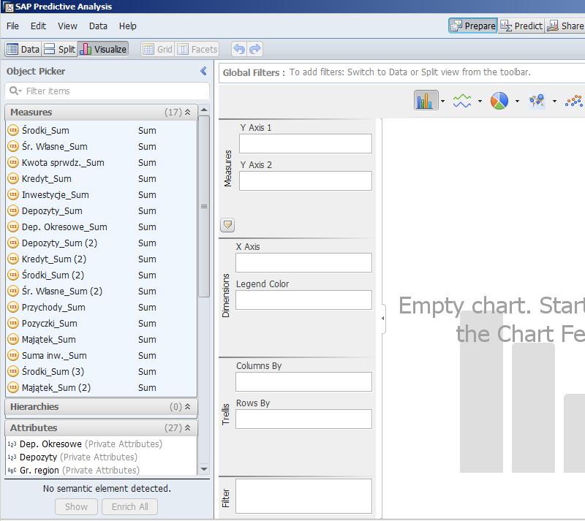This screenshot has height=521, width=585.
Task: Open the Data menu
Action: point(98,26)
